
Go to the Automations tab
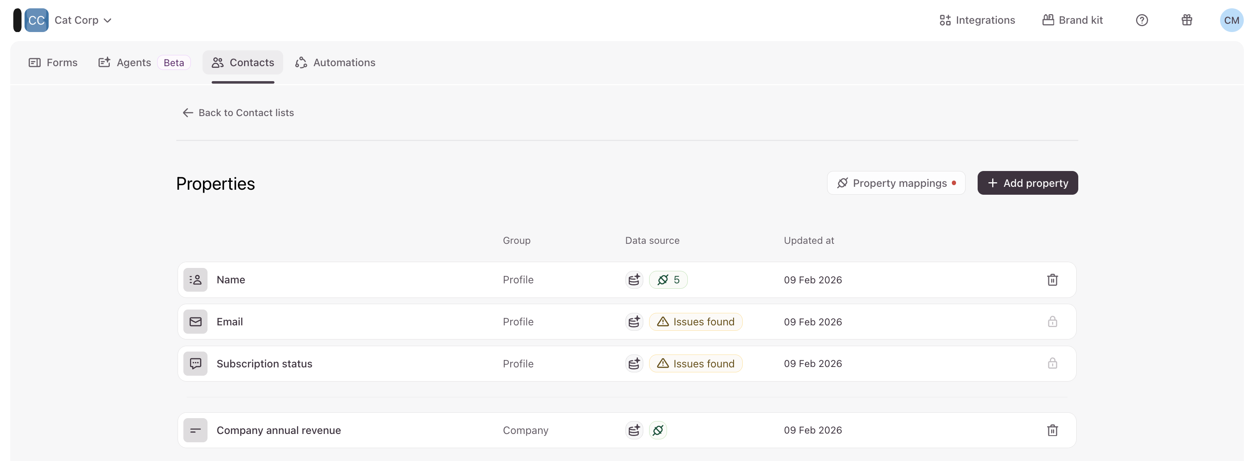335,62
